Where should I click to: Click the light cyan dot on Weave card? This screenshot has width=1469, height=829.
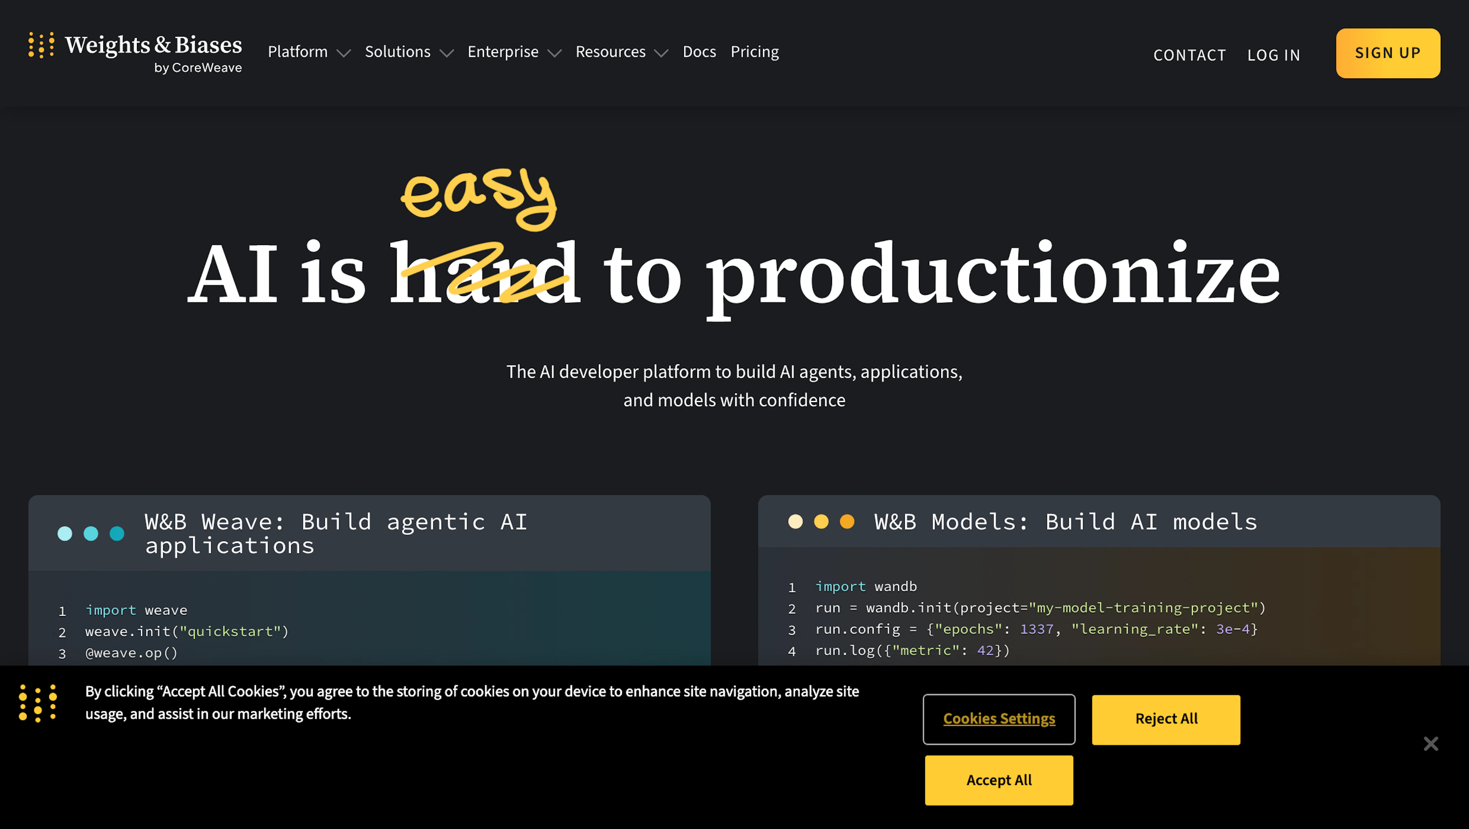pos(65,534)
